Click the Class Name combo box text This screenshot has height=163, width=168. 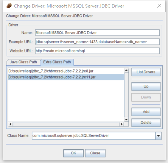[93, 136]
